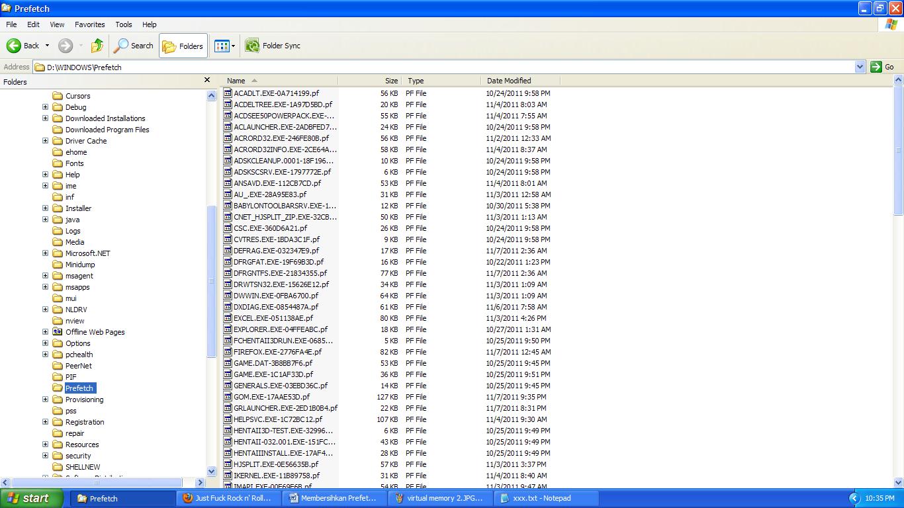Expand the security folder node
Screen dimensions: 904x508
coord(45,456)
